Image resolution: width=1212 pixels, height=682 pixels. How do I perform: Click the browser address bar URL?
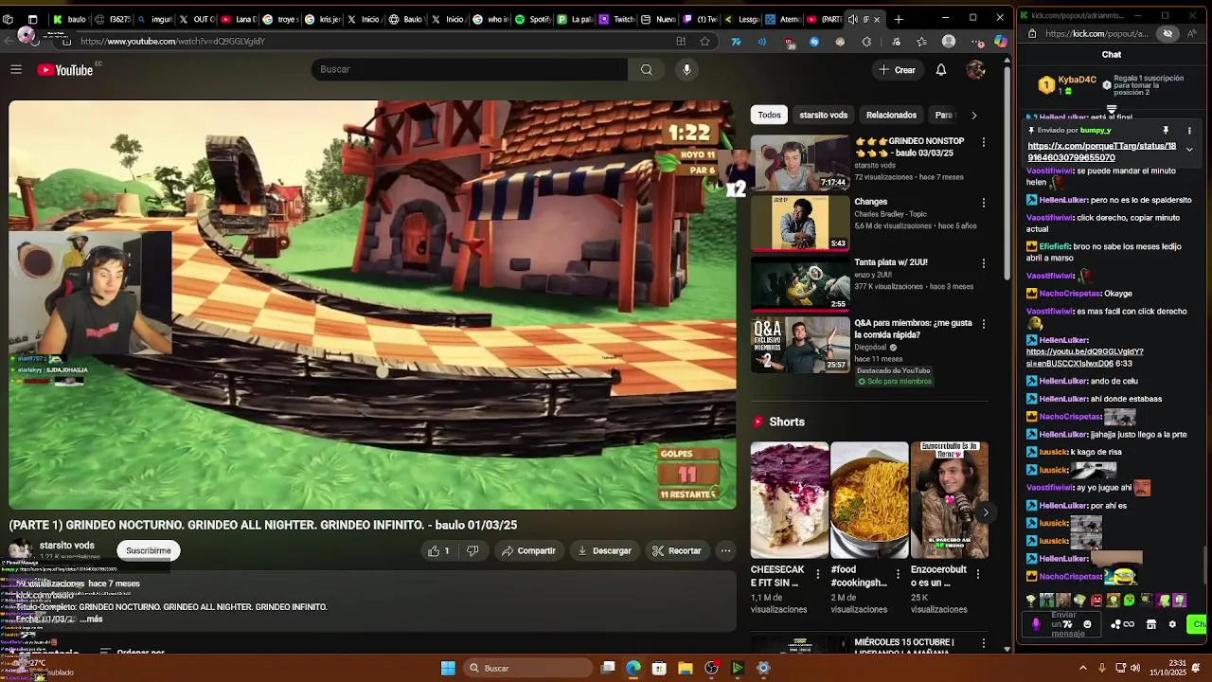172,42
